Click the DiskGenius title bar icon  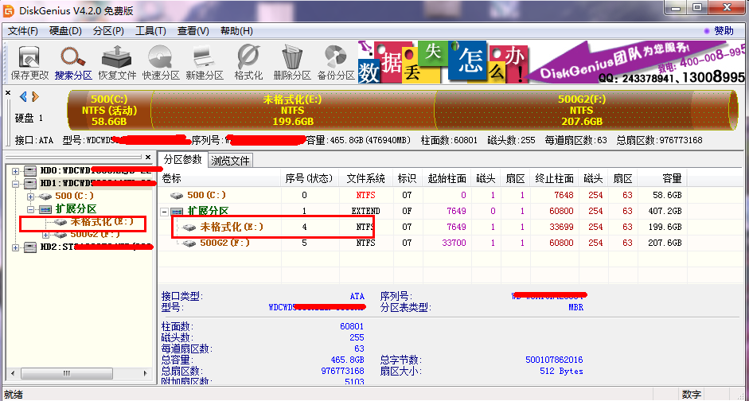click(x=9, y=11)
